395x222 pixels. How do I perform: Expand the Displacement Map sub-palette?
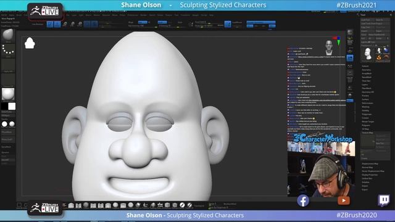[x=370, y=163]
